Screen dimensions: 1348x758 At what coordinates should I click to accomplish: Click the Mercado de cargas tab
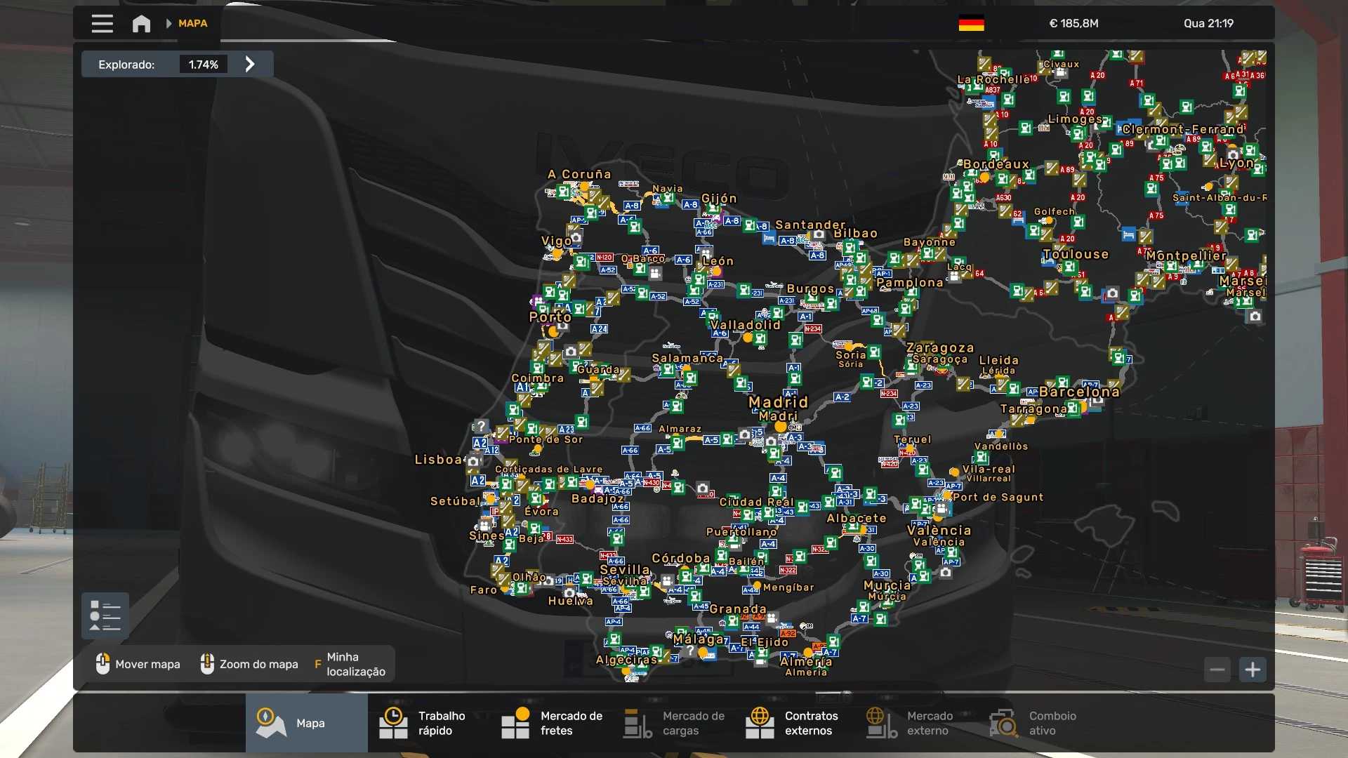point(674,723)
